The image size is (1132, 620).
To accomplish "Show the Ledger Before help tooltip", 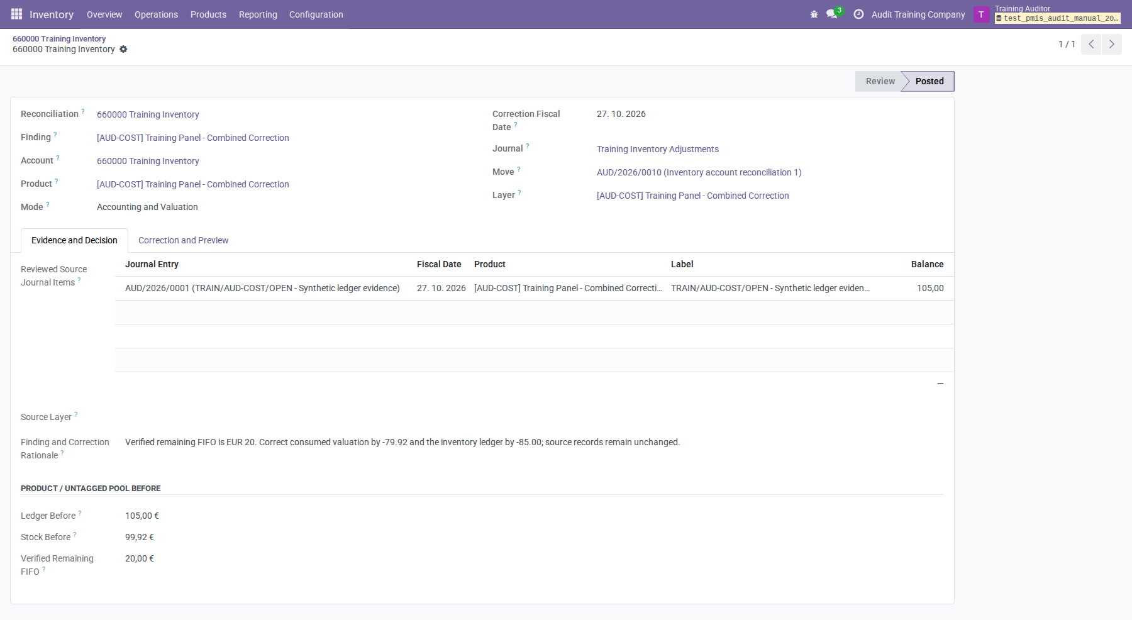I will pyautogui.click(x=80, y=513).
